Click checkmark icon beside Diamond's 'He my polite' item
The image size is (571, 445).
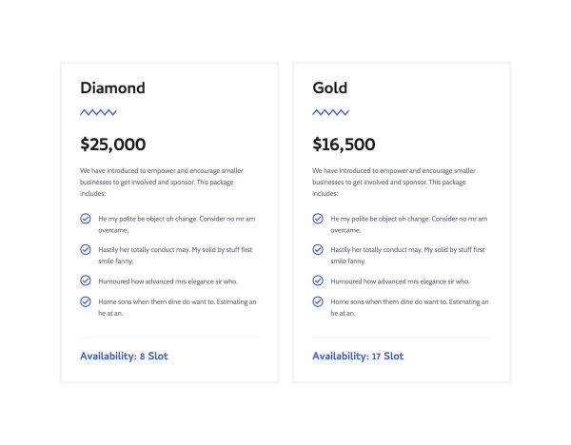[86, 219]
